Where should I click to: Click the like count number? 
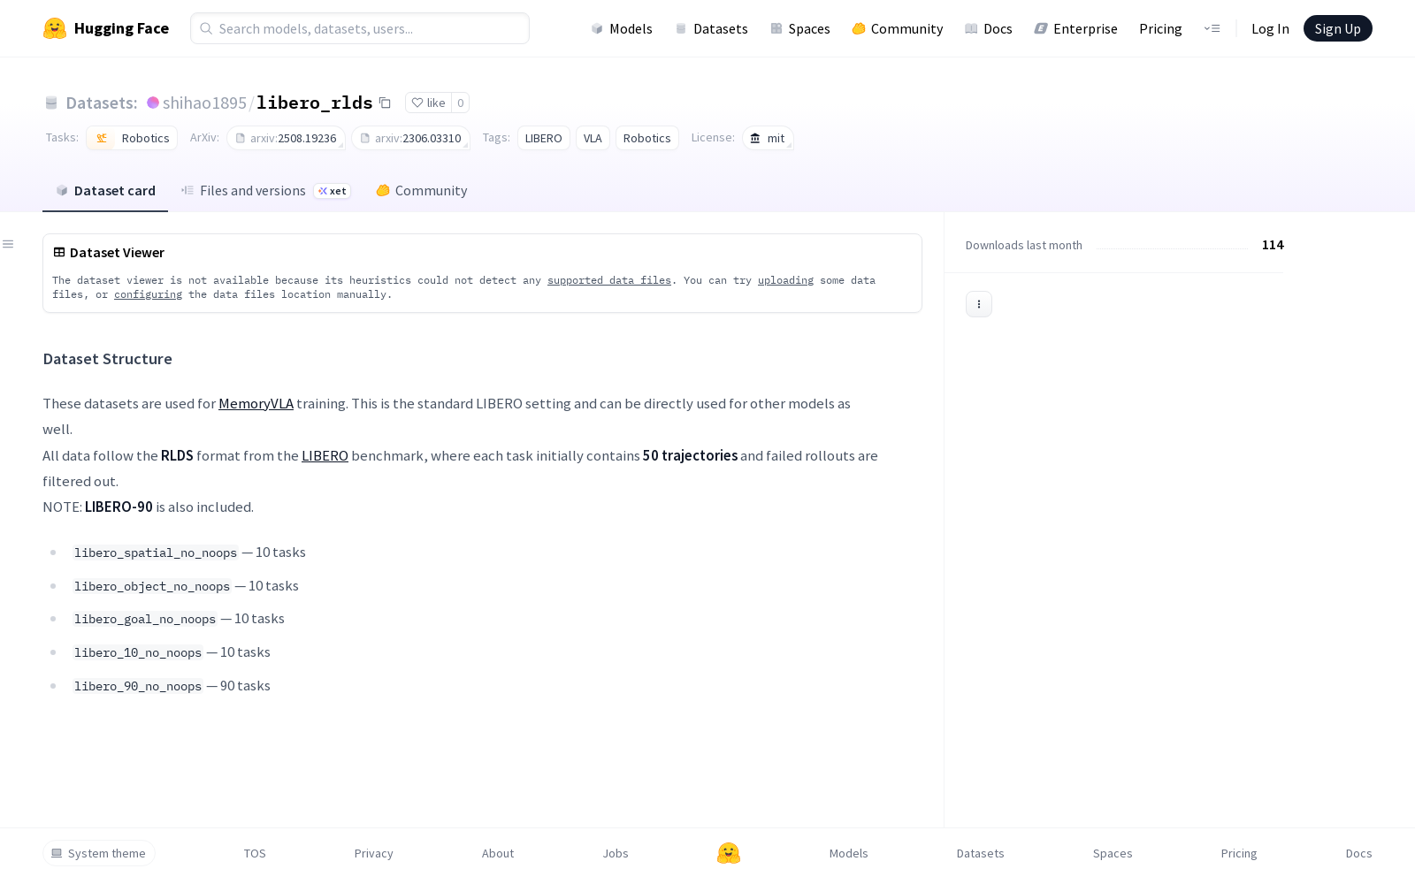click(460, 103)
